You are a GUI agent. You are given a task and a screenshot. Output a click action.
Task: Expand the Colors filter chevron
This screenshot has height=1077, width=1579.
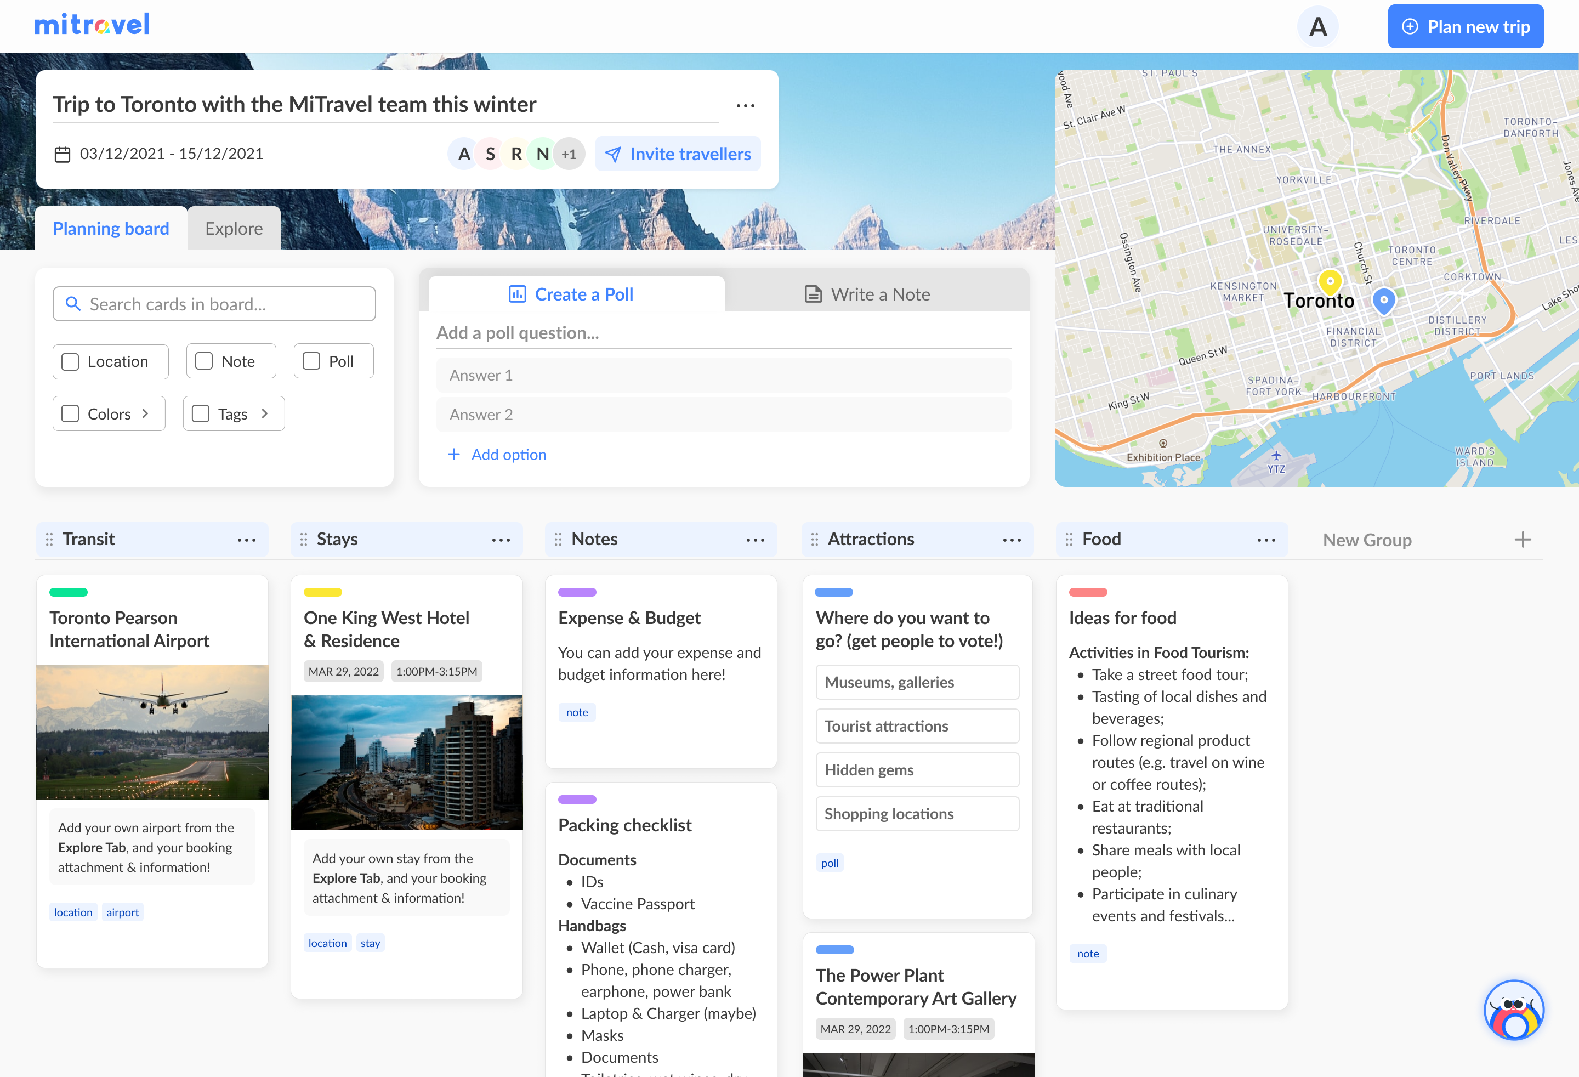(145, 414)
